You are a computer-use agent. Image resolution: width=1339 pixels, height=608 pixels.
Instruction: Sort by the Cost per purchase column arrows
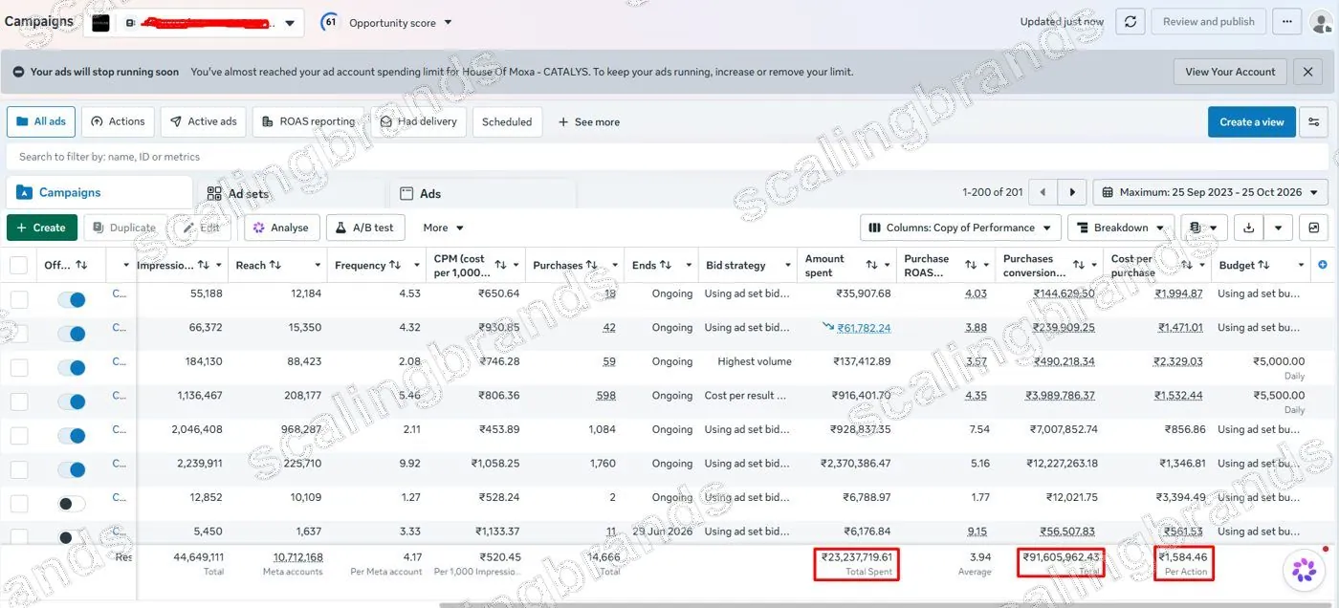(1187, 265)
